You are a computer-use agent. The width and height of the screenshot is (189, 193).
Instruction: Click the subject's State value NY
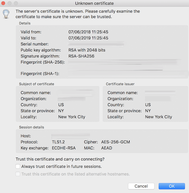tap(61, 111)
